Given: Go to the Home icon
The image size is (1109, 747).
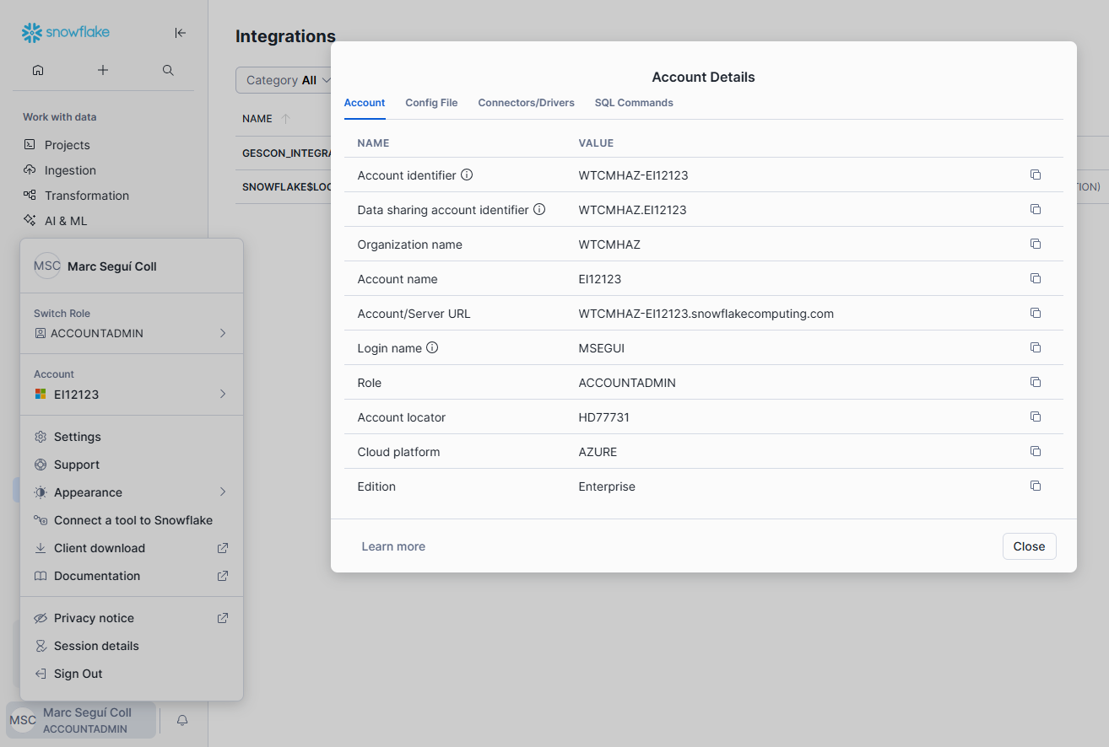Looking at the screenshot, I should (x=38, y=70).
